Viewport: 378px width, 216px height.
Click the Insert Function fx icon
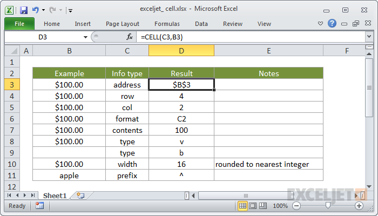click(x=130, y=37)
